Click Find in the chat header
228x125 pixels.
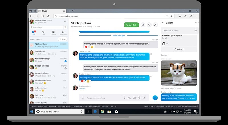point(97,27)
